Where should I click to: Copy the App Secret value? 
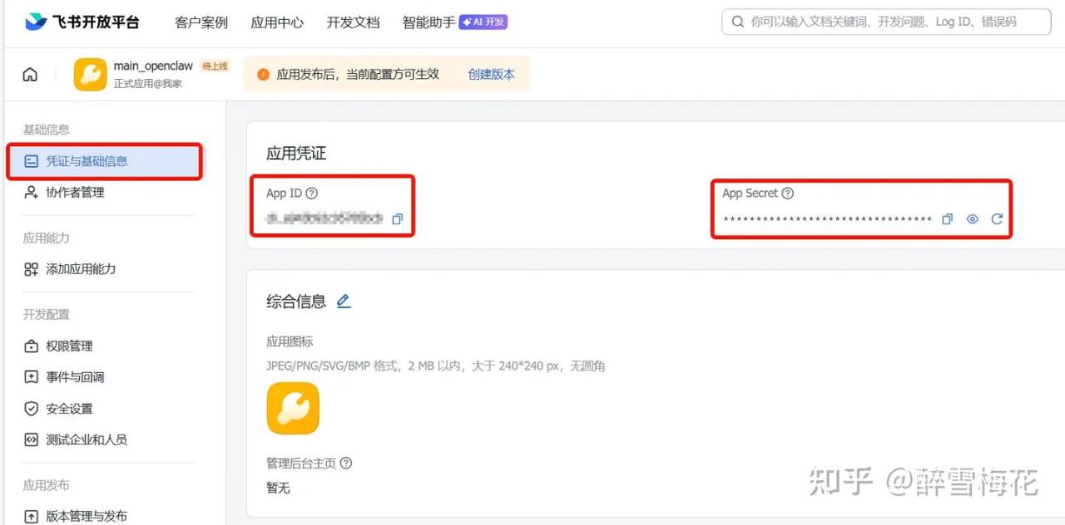(x=947, y=219)
